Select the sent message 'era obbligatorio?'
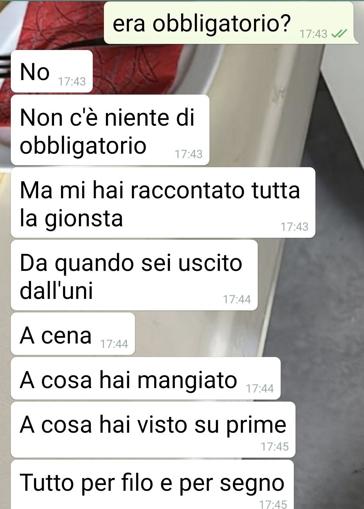The width and height of the screenshot is (364, 509). coord(231,23)
